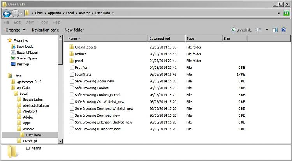Click the New folder button
The image size is (292, 161).
click(x=74, y=30)
